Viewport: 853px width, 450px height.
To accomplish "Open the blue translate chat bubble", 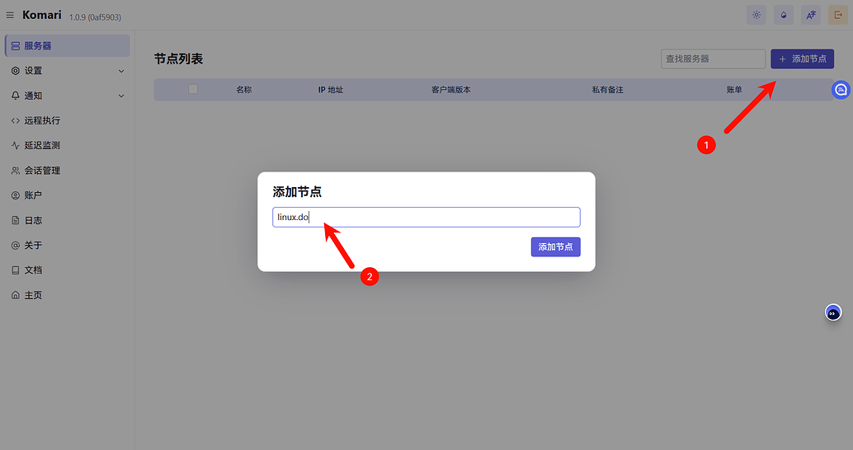I will pyautogui.click(x=841, y=90).
